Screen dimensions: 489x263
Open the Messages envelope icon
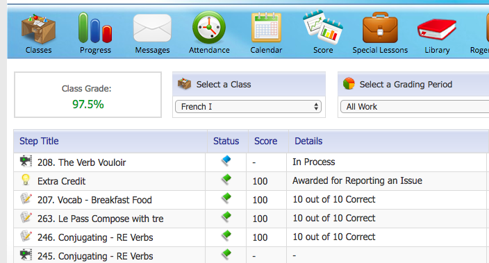tap(152, 28)
